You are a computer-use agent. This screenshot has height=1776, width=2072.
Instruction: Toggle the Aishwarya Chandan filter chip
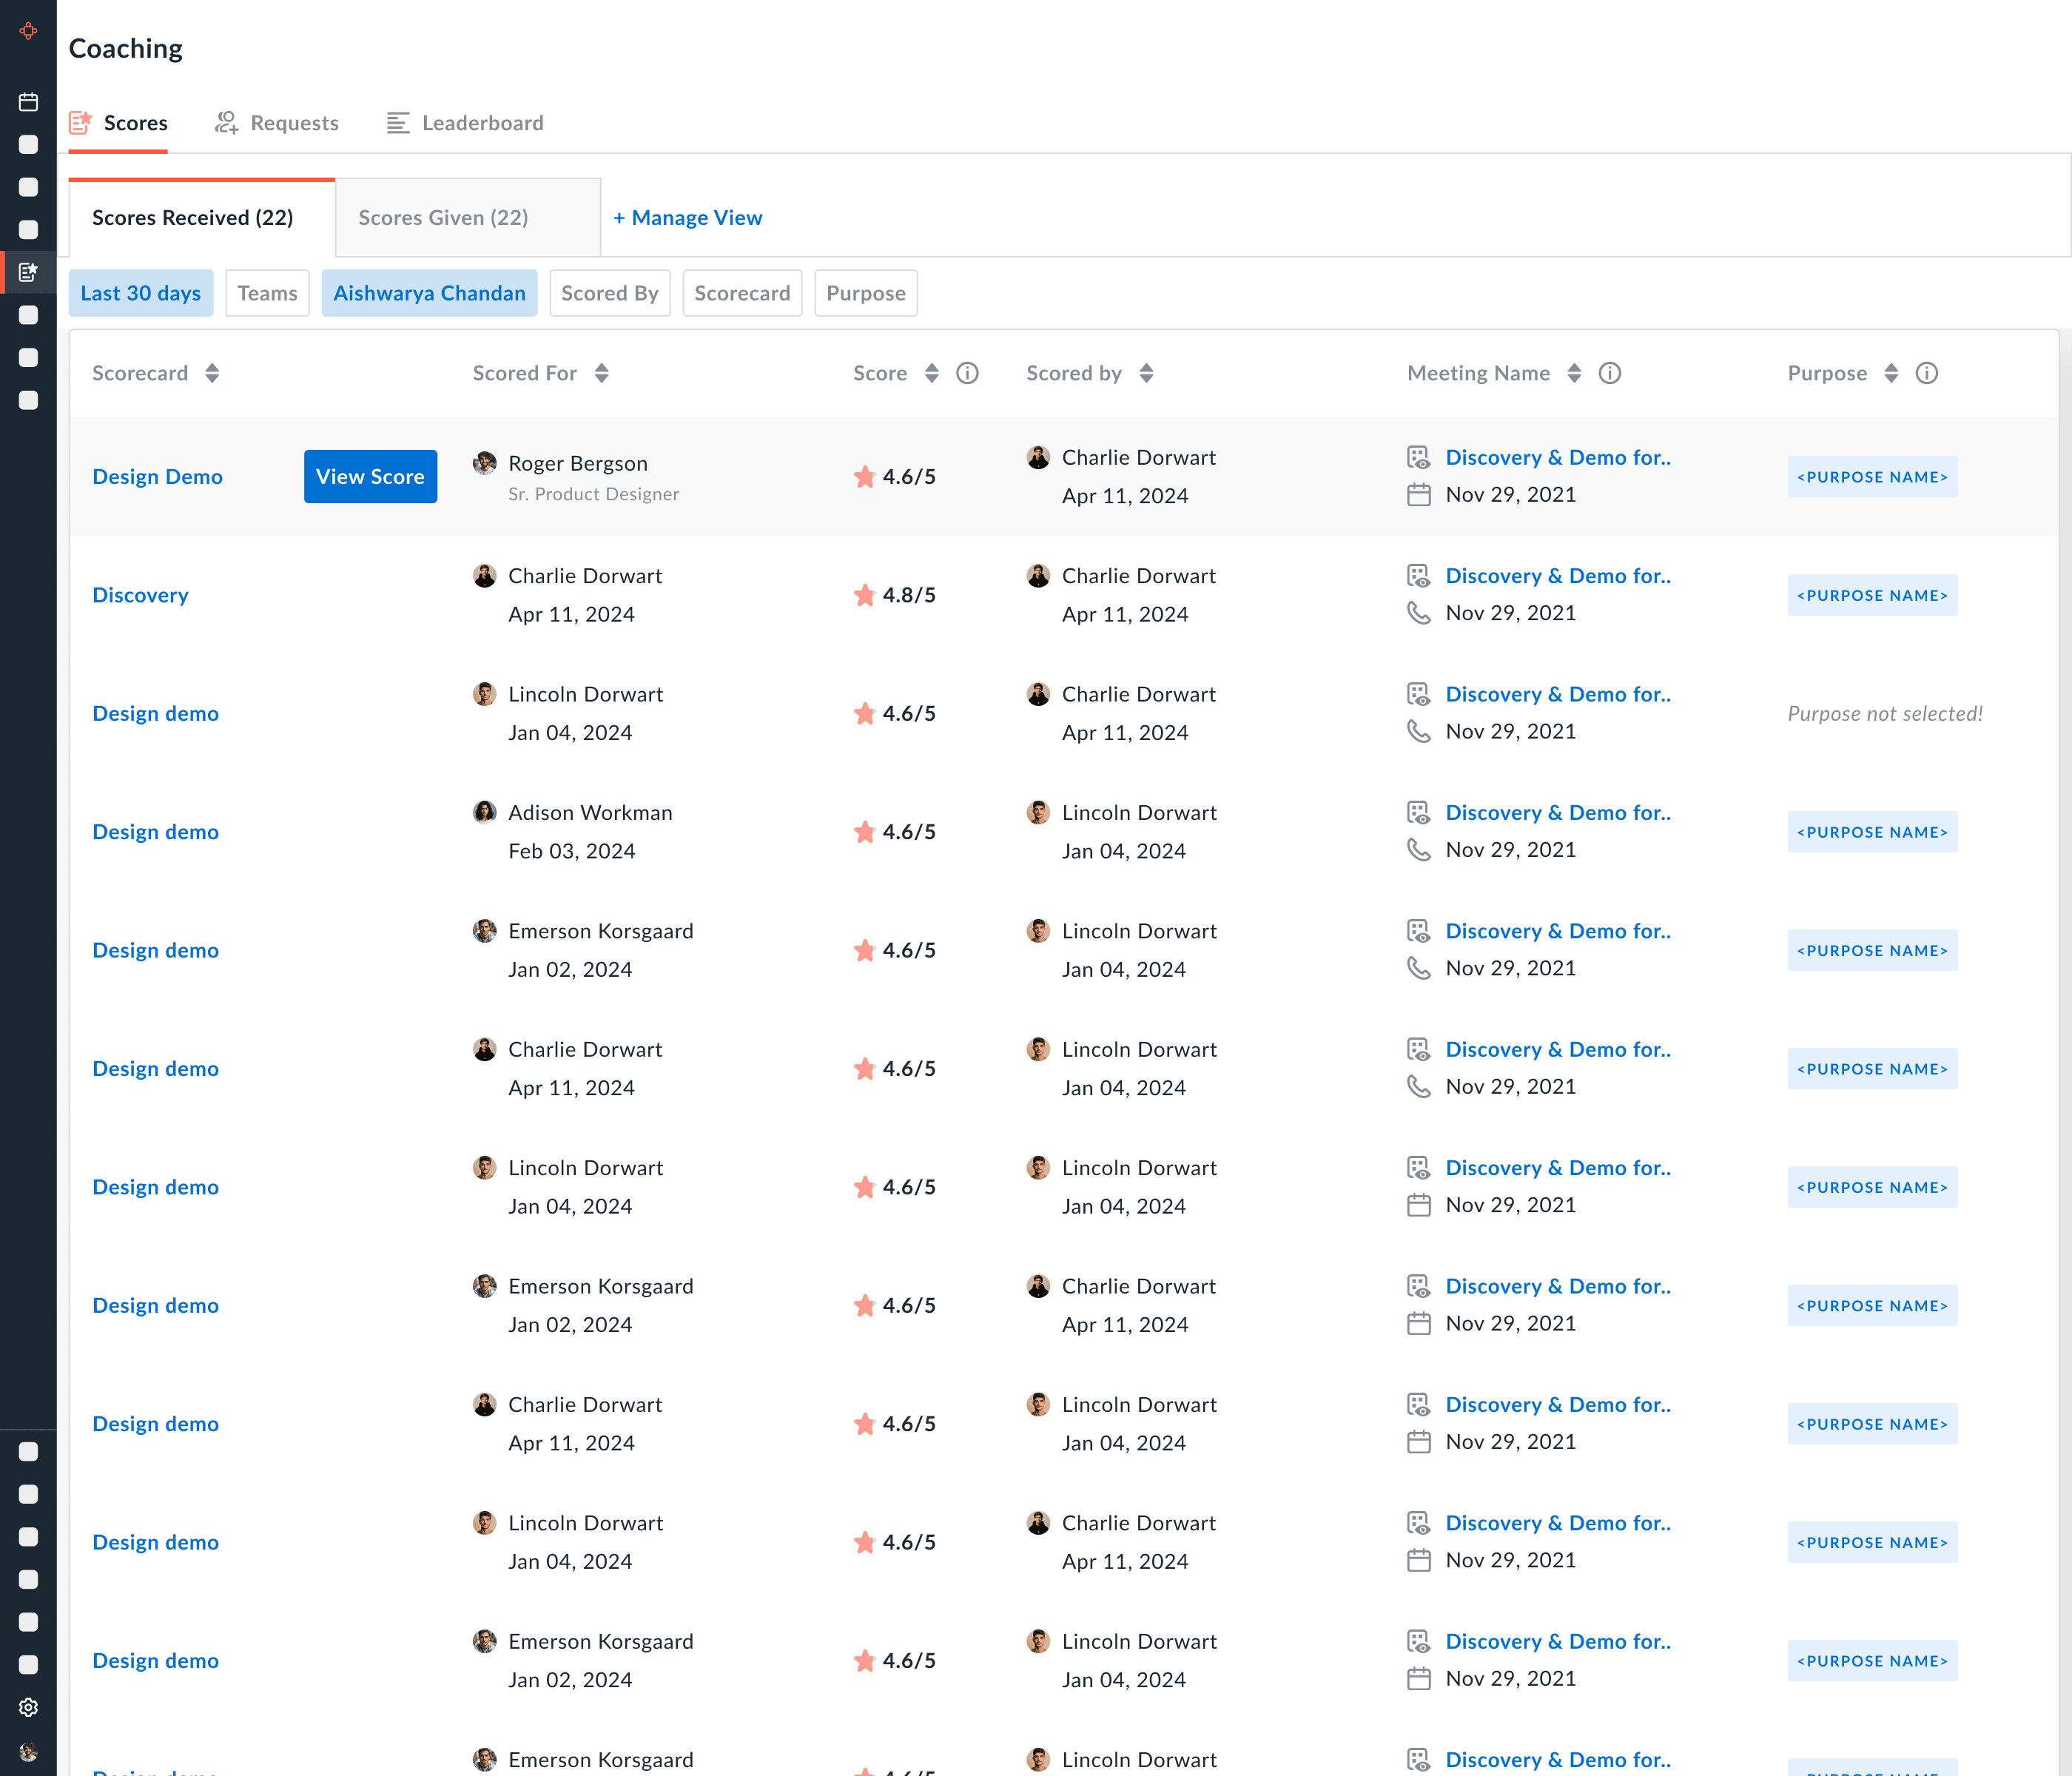coord(429,293)
